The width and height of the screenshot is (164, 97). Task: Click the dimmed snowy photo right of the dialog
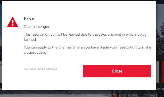[x=160, y=31]
